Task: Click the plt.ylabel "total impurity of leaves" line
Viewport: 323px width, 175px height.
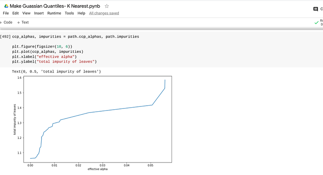Action: coord(55,62)
